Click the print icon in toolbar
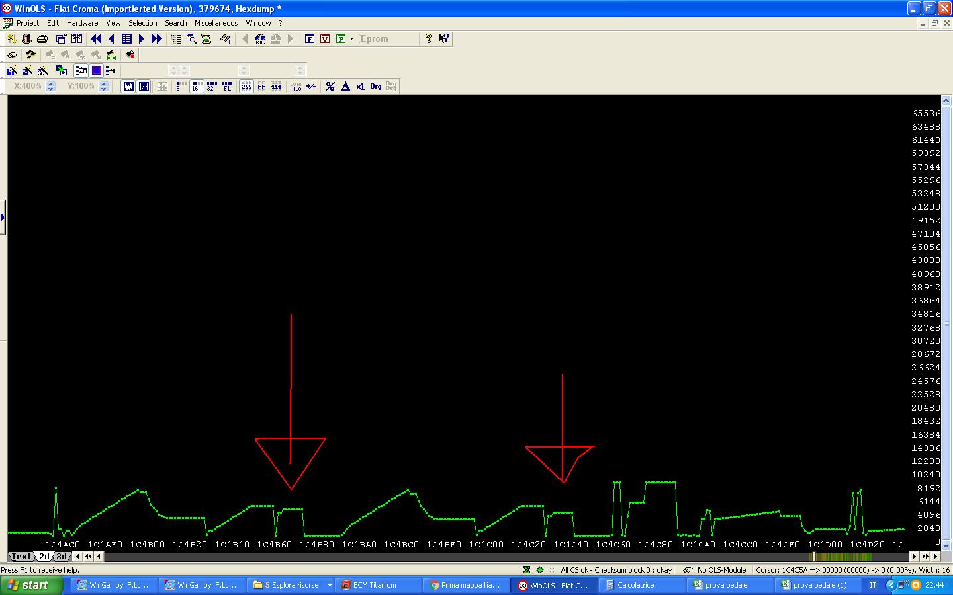 point(42,39)
